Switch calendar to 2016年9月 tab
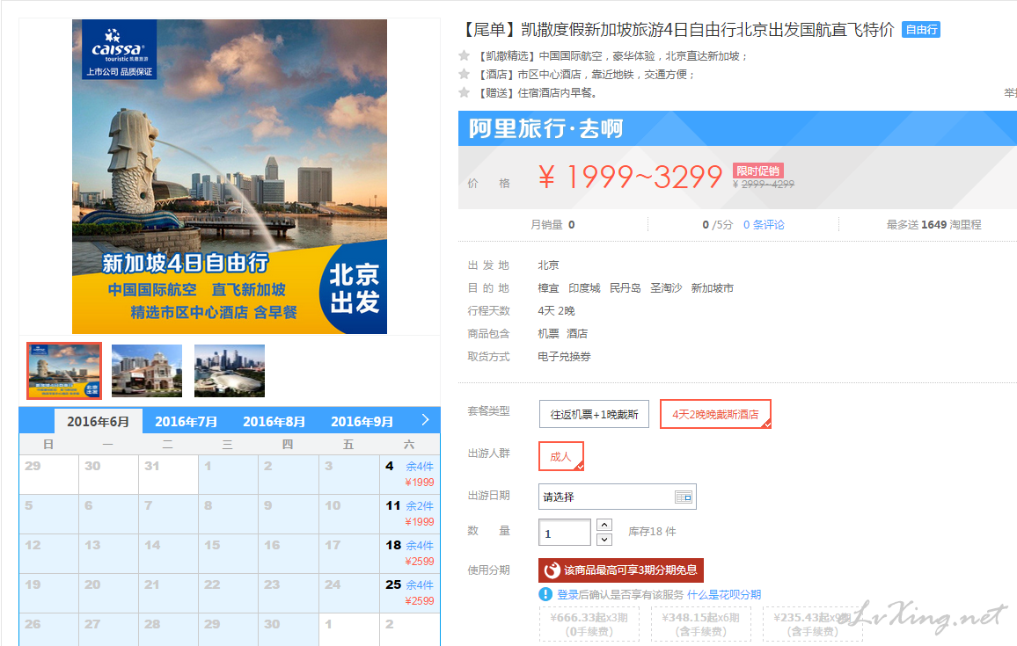1017x646 pixels. click(x=362, y=421)
